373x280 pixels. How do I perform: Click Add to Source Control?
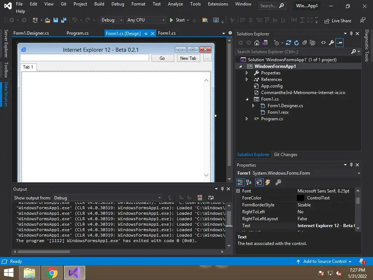click(325, 261)
